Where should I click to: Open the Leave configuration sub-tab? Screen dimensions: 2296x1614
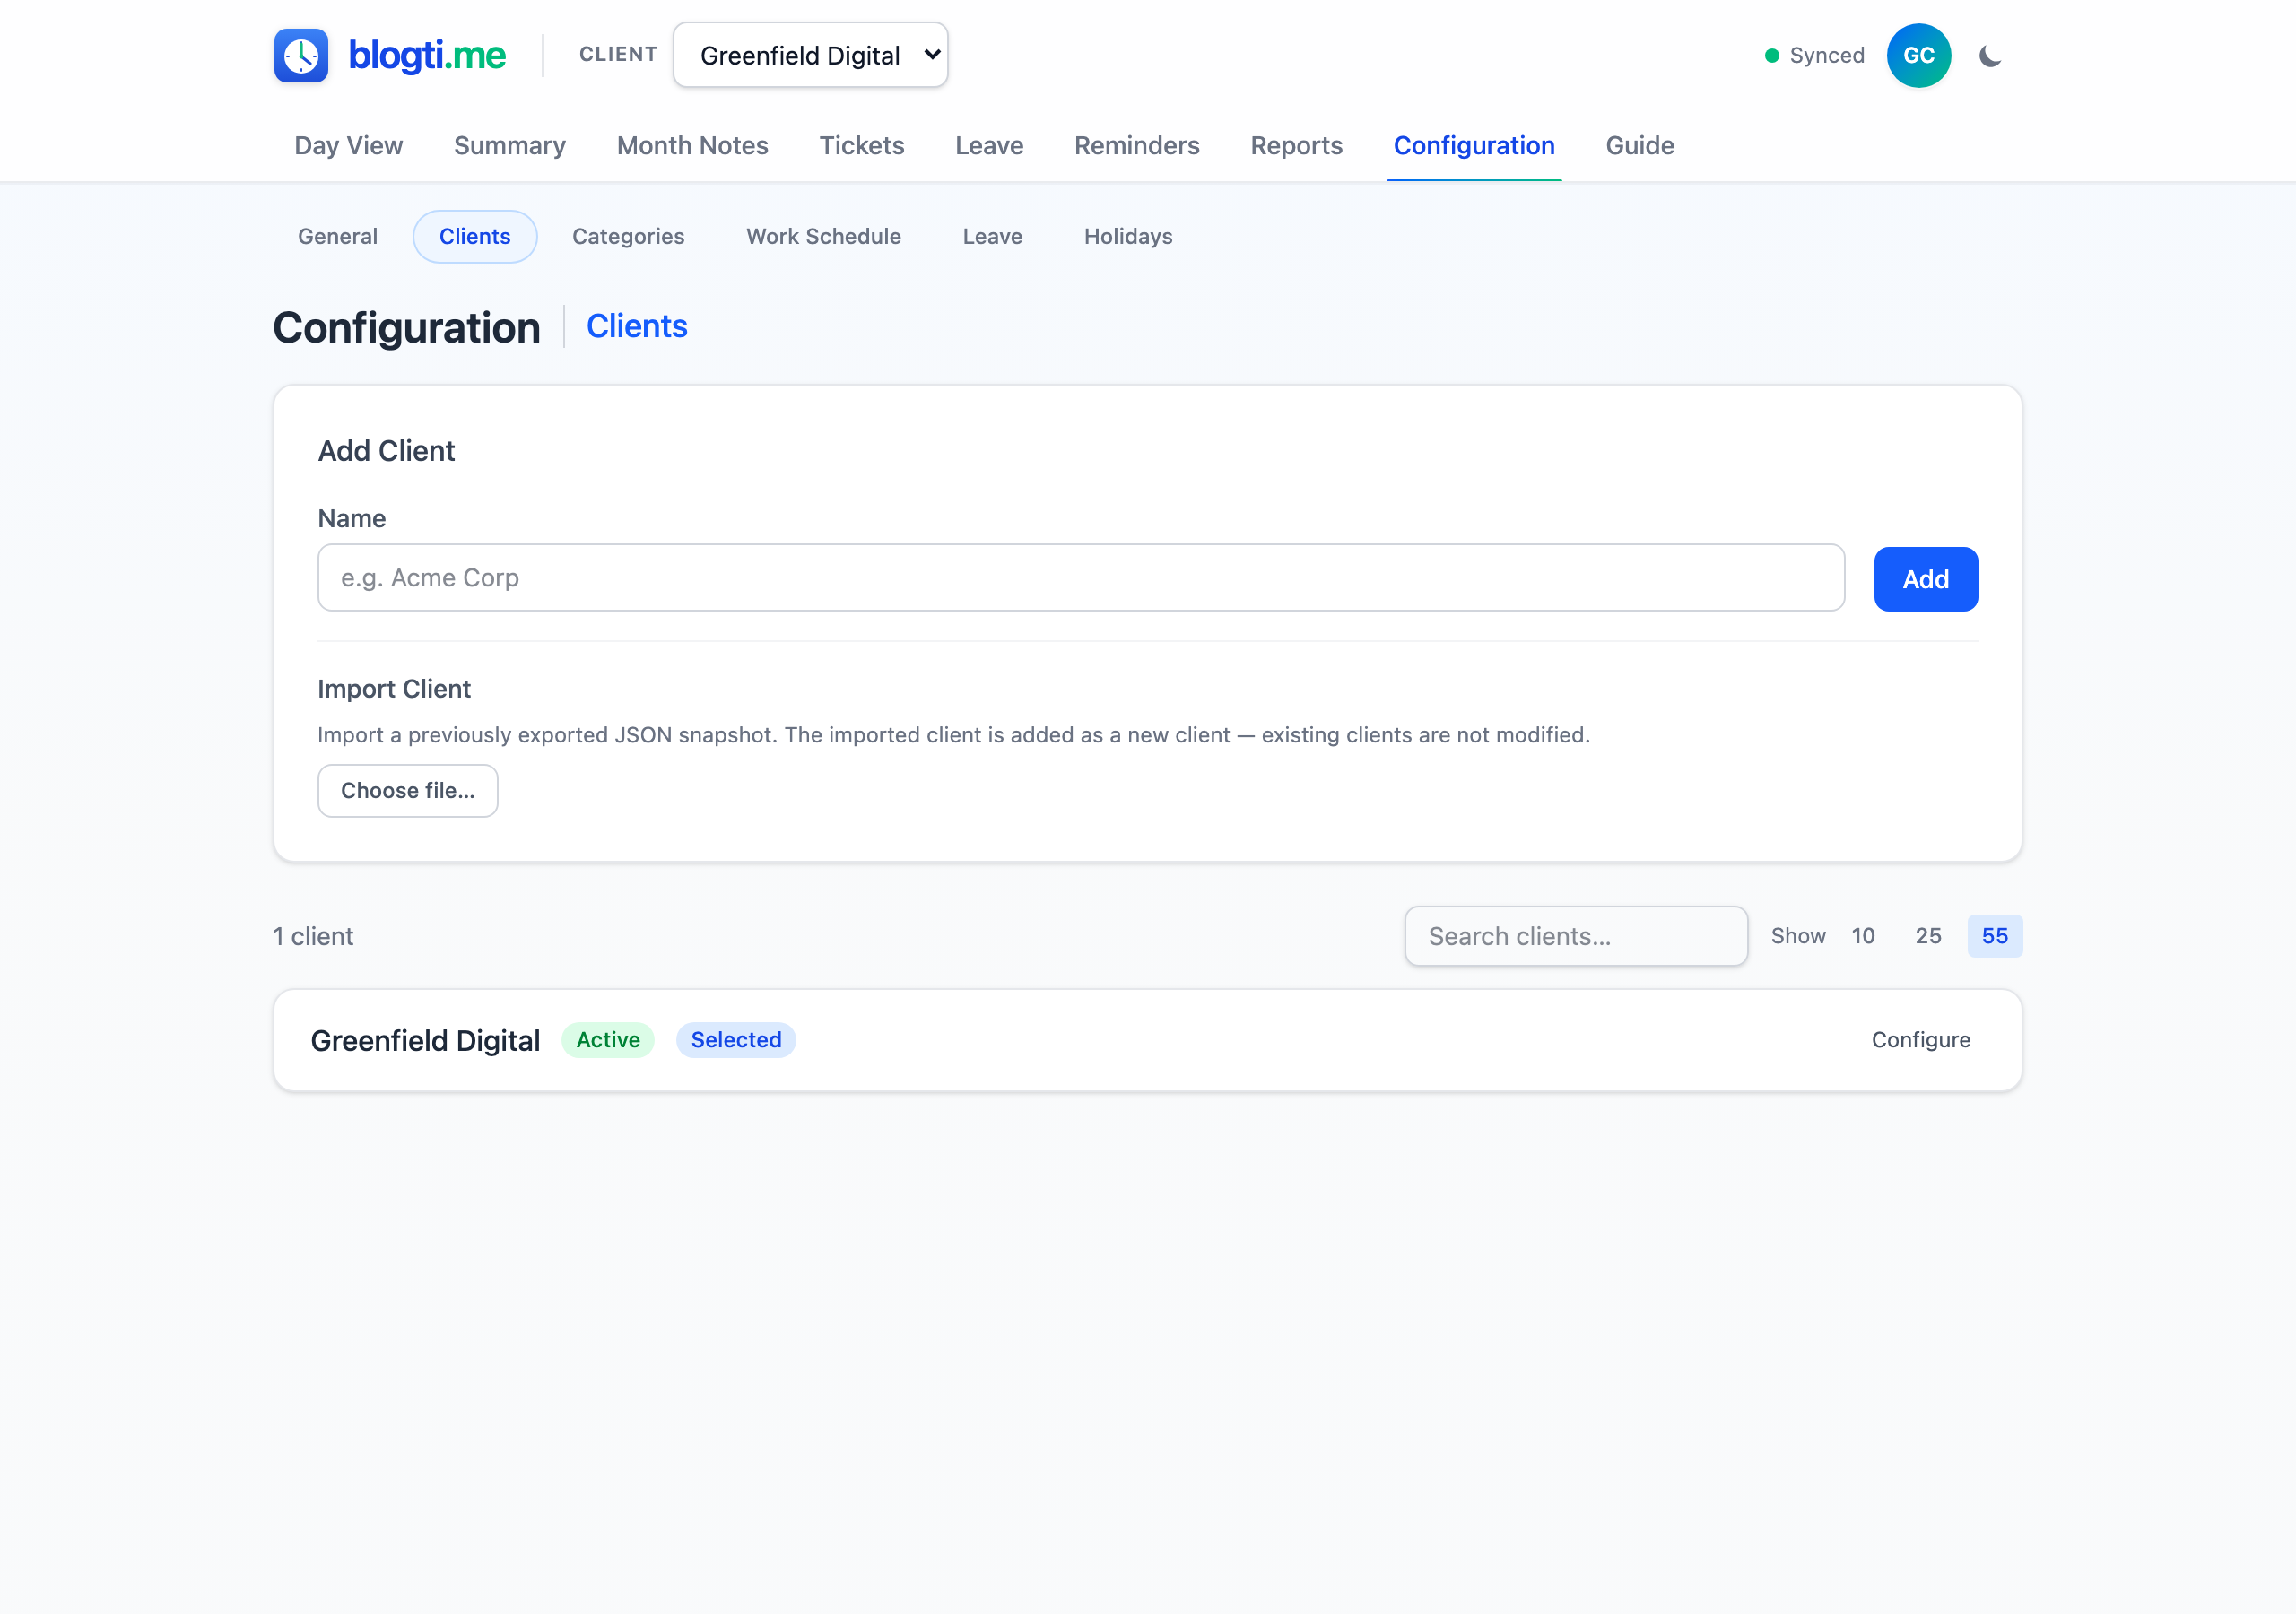point(992,237)
